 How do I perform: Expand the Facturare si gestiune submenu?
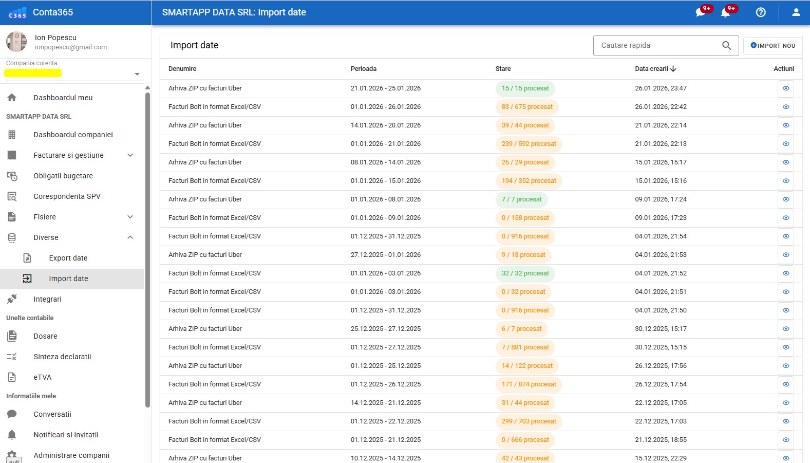pyautogui.click(x=130, y=155)
